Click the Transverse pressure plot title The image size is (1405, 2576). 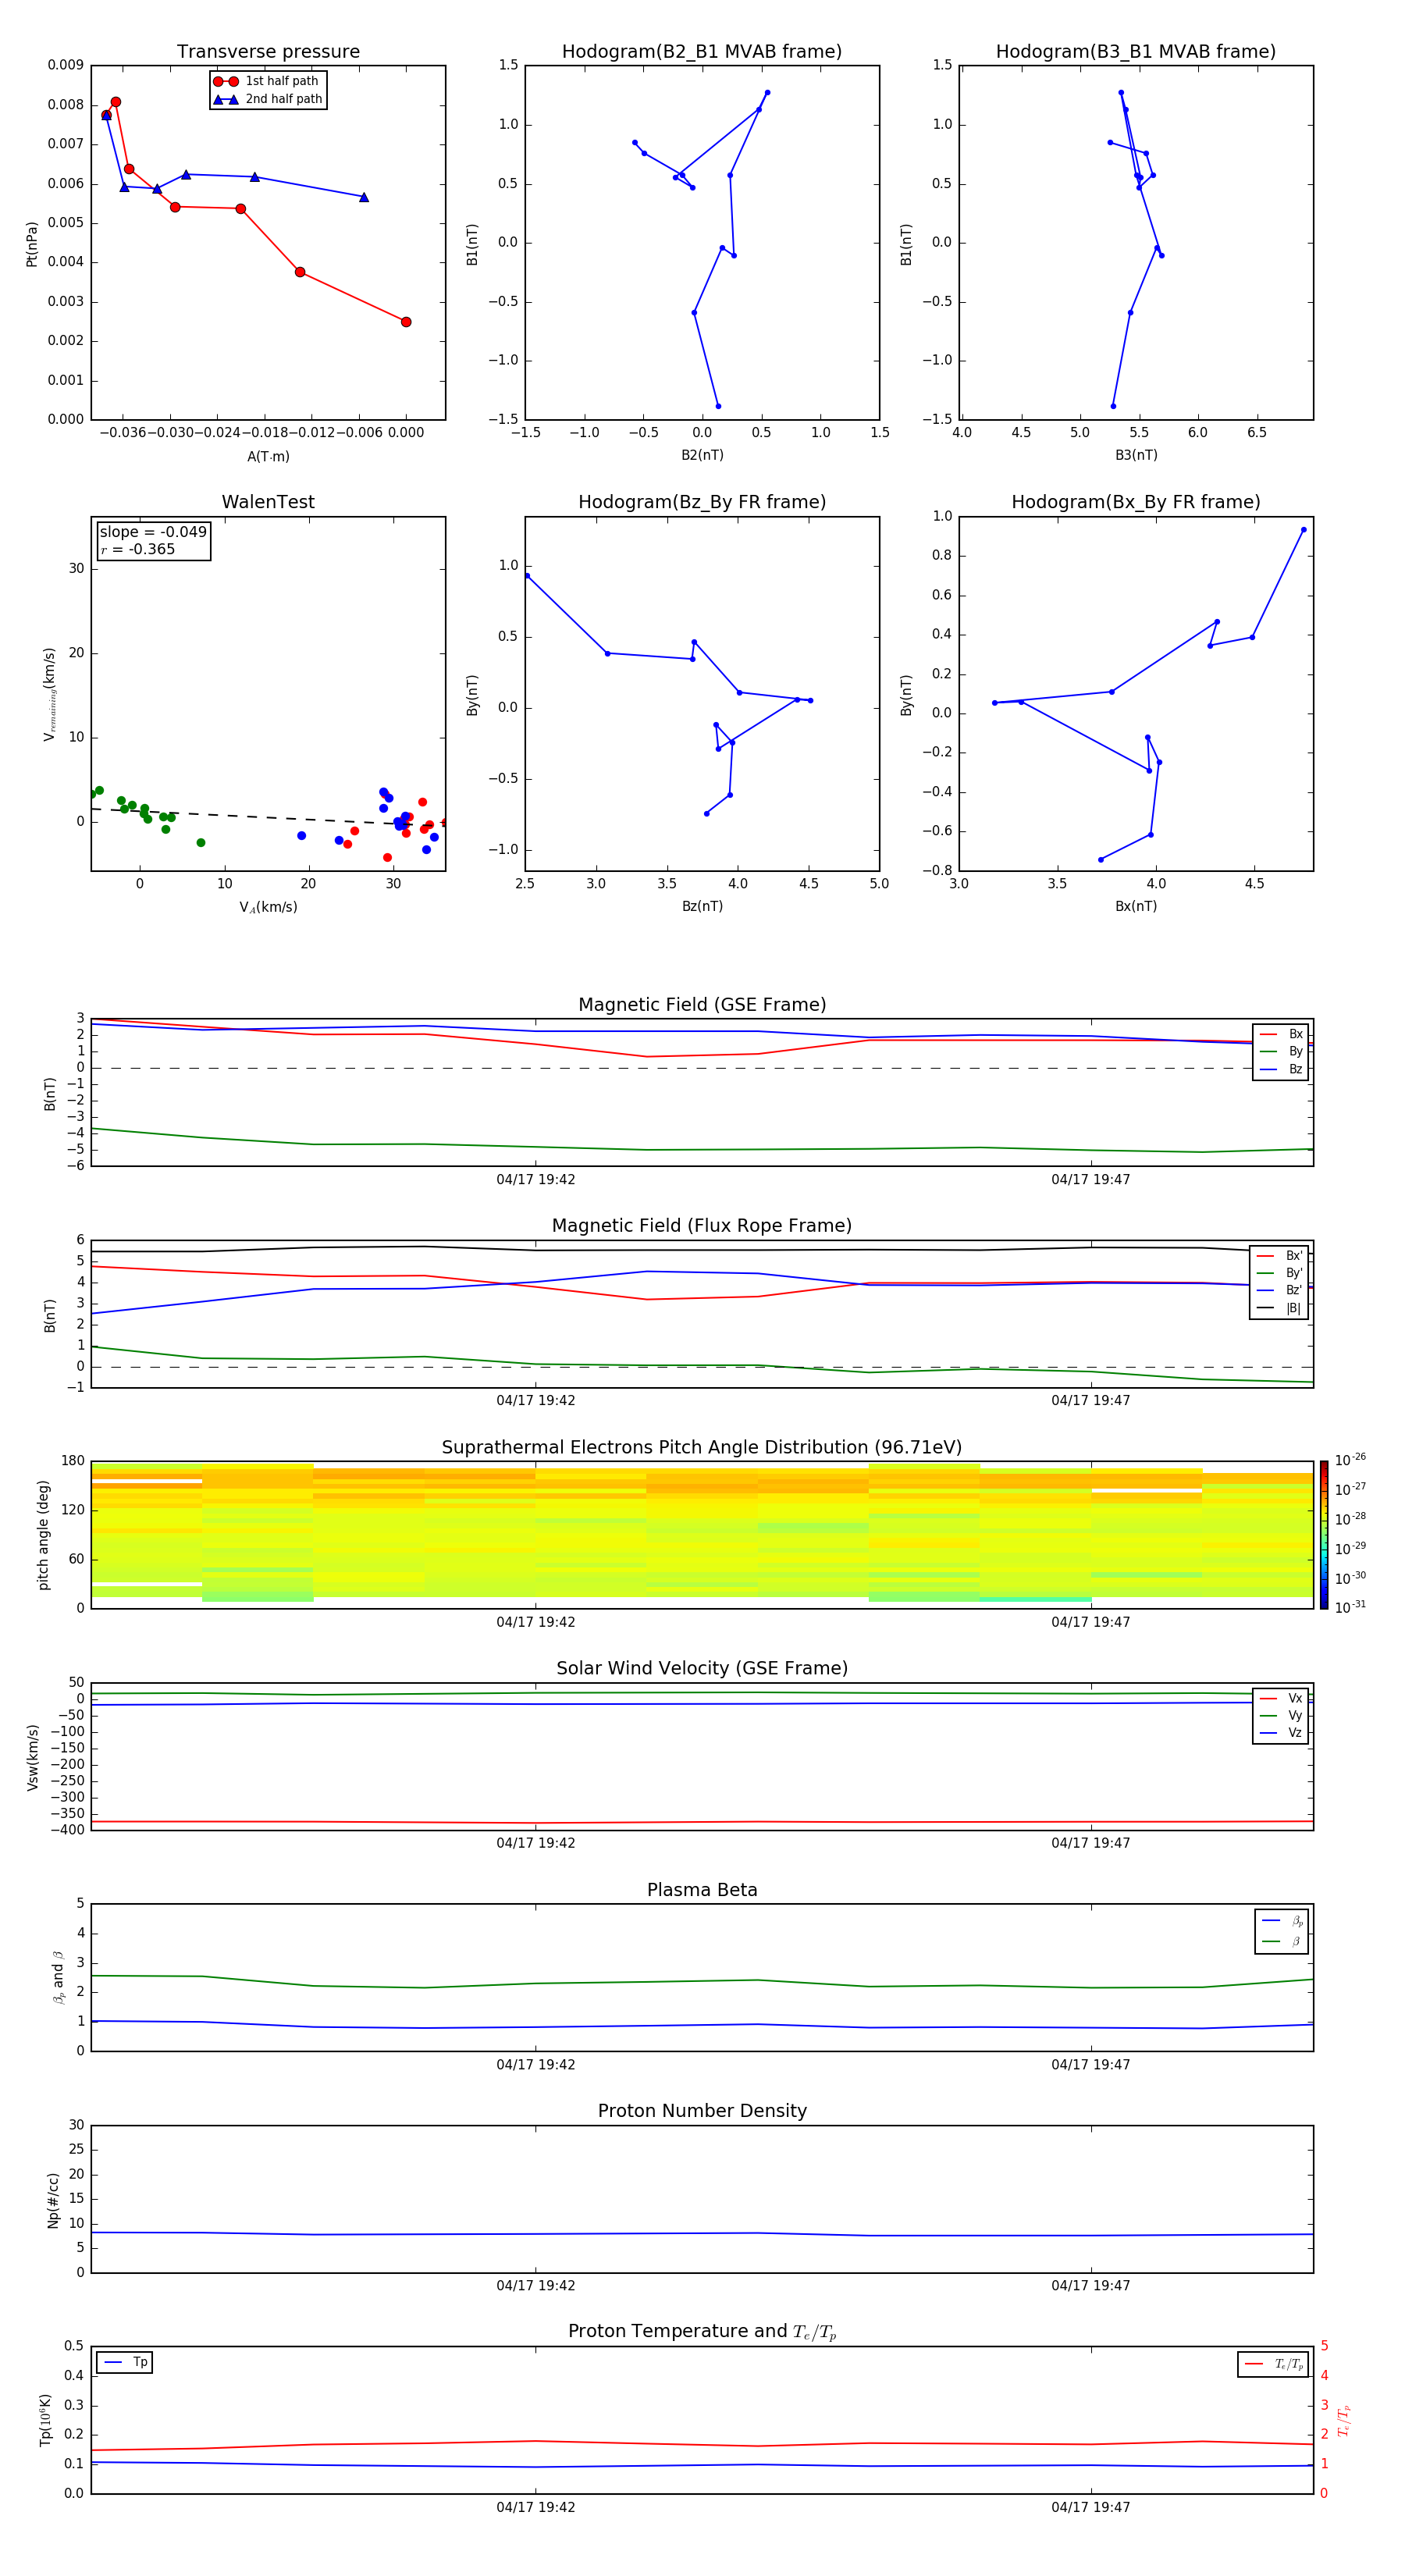click(268, 52)
